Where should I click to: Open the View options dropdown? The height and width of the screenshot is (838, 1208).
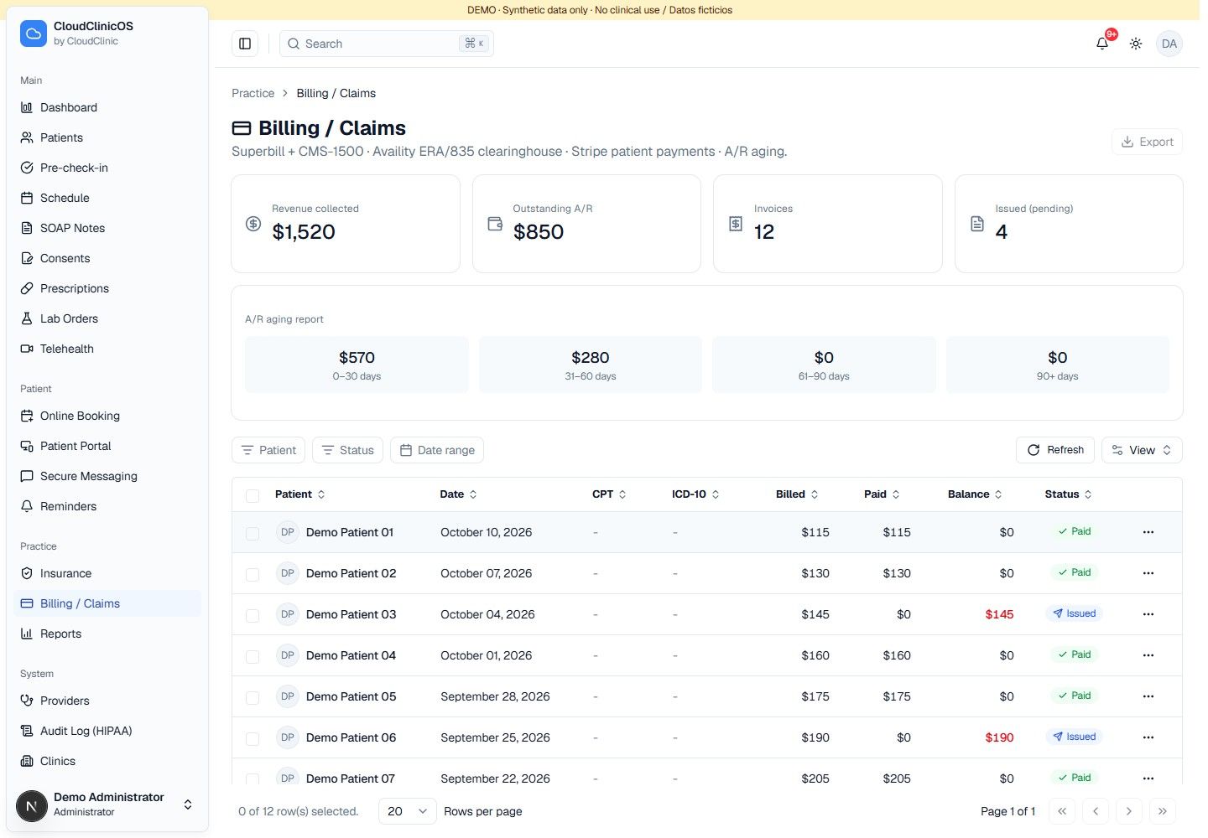click(x=1142, y=450)
